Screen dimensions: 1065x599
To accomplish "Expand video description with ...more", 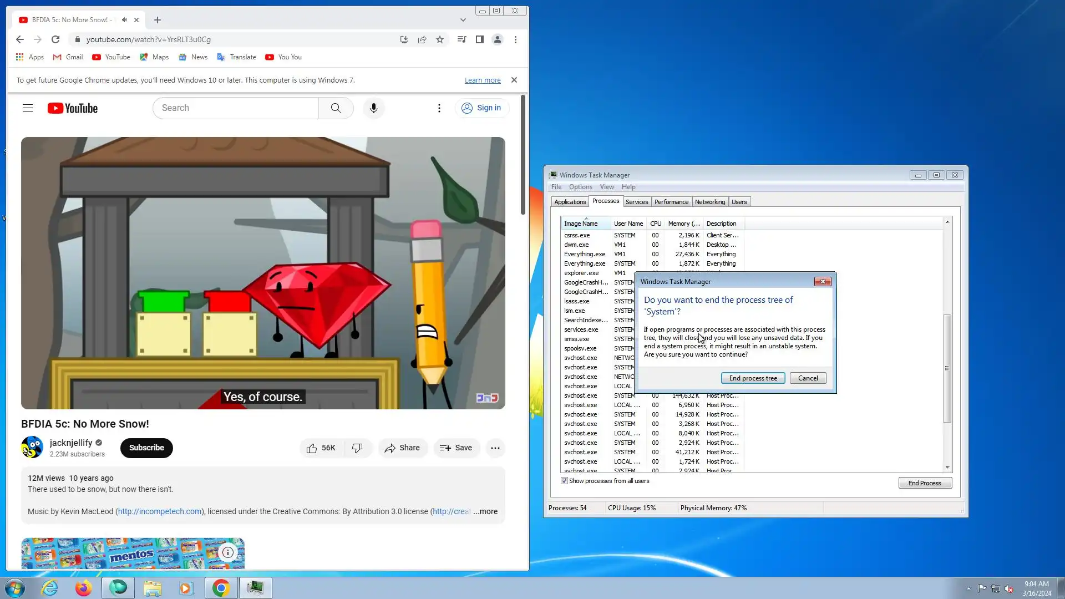I will pos(485,511).
